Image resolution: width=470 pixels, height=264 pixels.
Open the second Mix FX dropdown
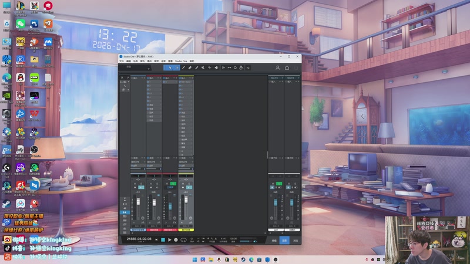click(x=298, y=78)
